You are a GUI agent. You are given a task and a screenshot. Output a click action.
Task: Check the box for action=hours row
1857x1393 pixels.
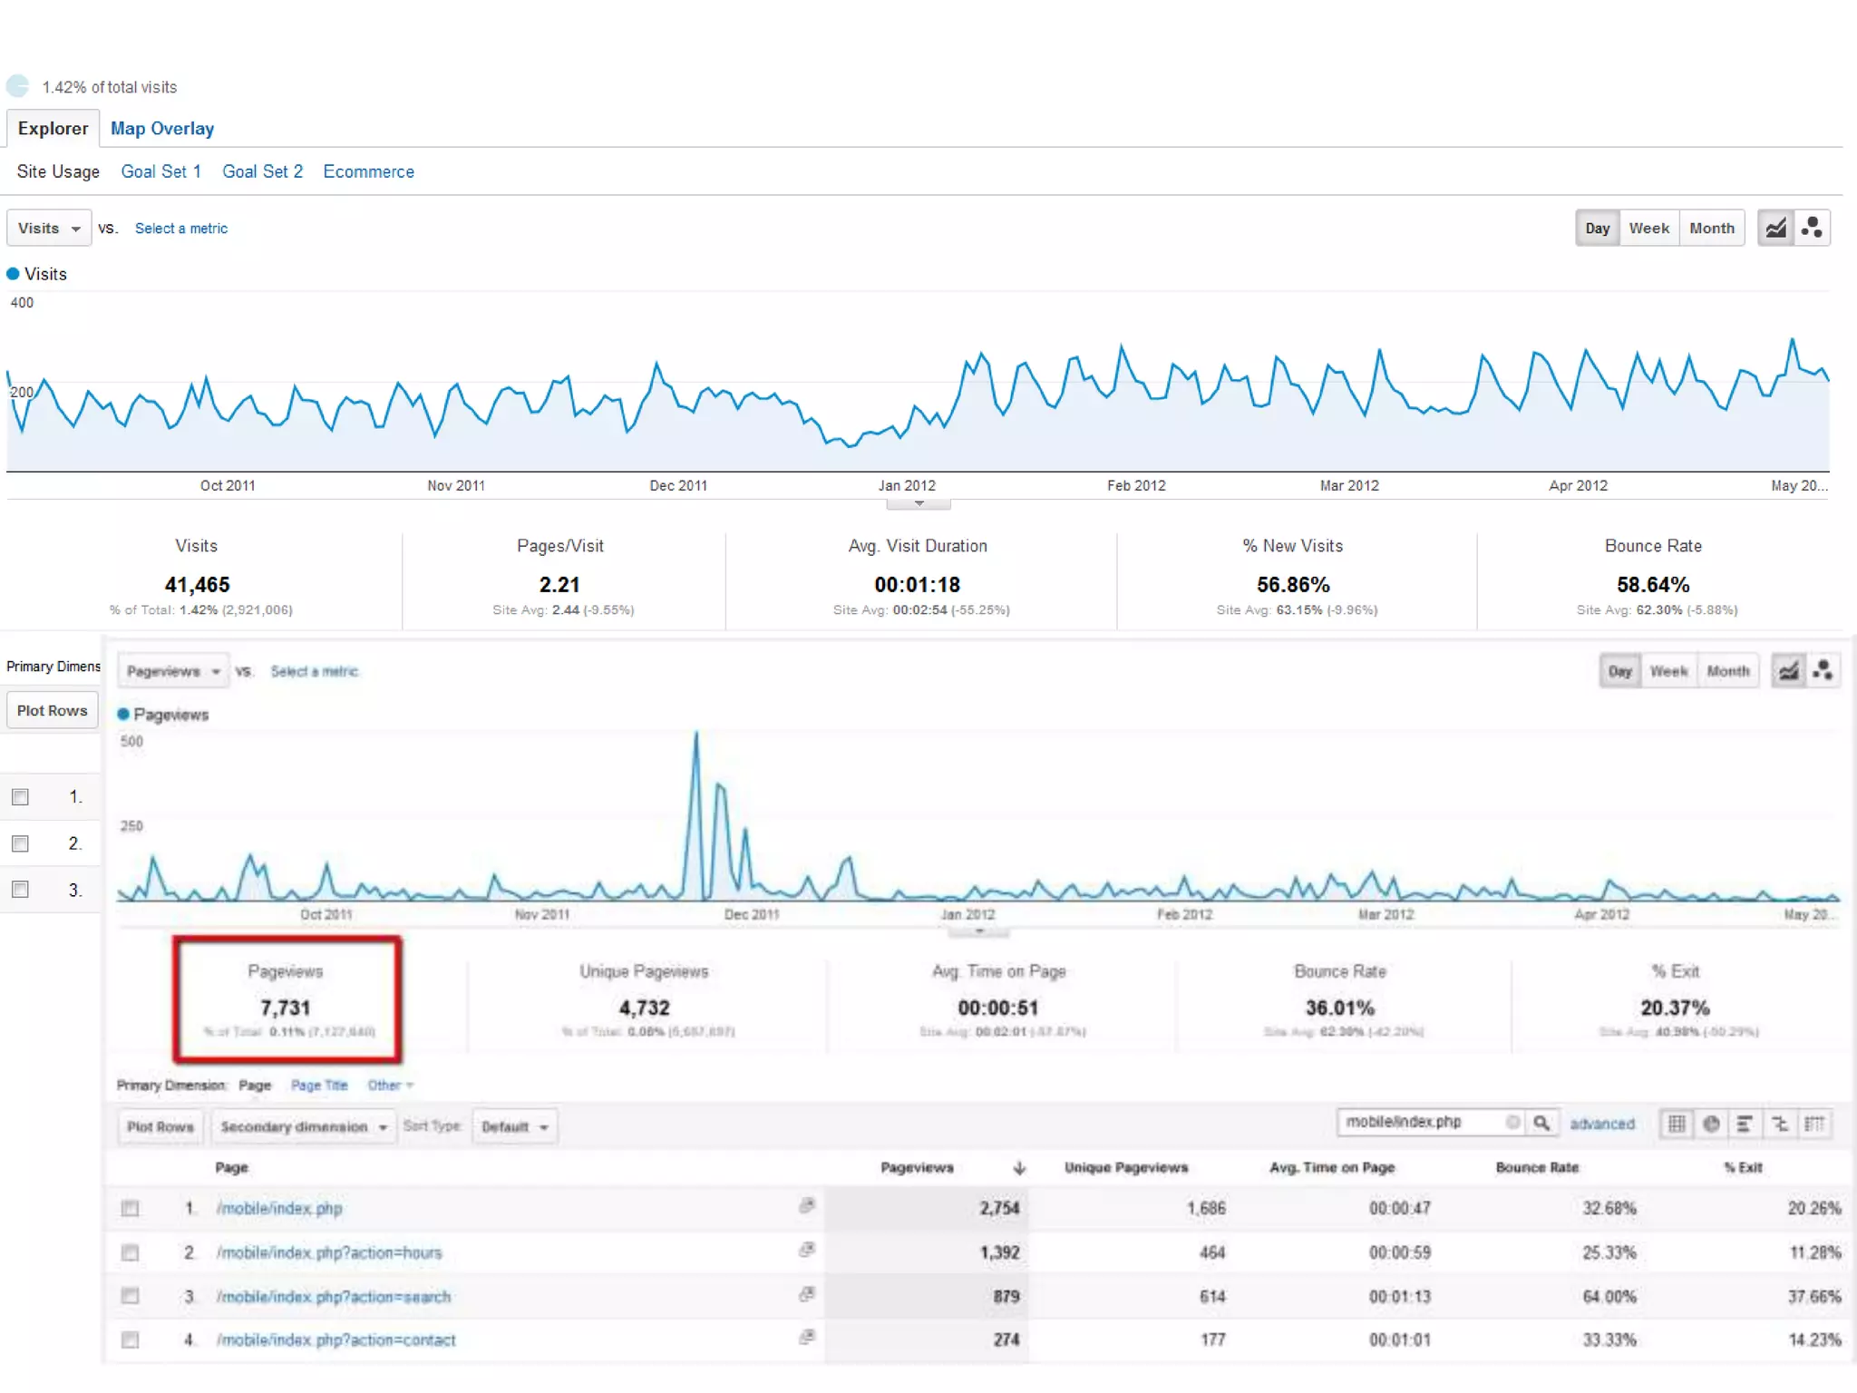(x=131, y=1252)
